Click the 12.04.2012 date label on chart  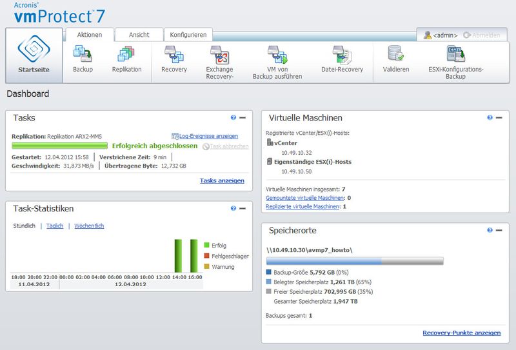[130, 284]
